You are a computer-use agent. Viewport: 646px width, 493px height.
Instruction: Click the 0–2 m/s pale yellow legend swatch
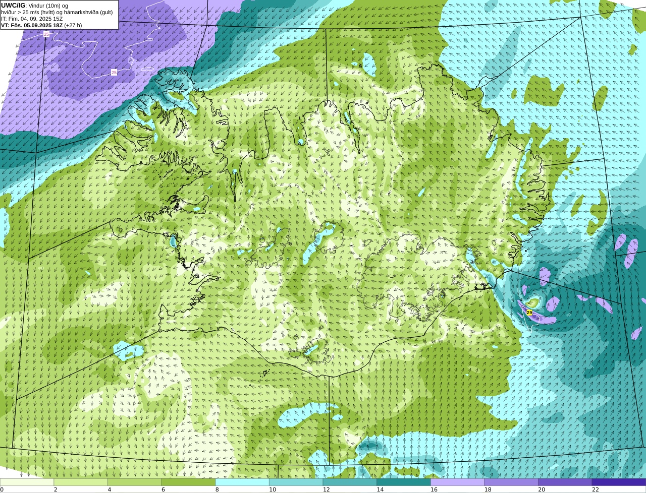[x=27, y=482]
